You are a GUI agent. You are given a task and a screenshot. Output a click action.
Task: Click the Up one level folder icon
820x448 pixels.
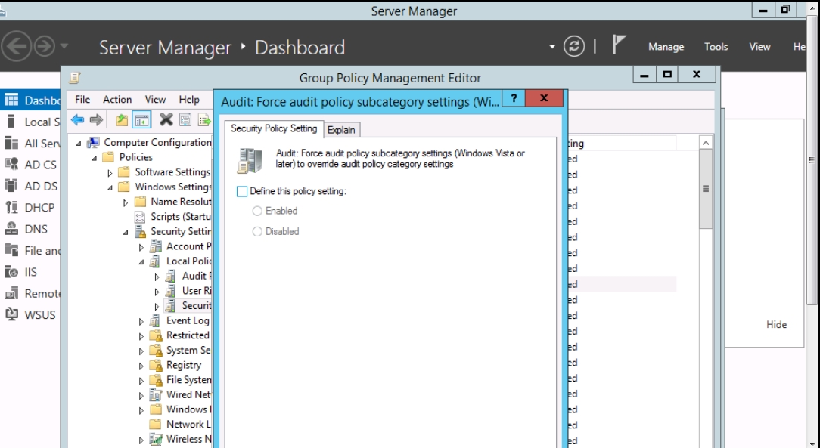[122, 120]
